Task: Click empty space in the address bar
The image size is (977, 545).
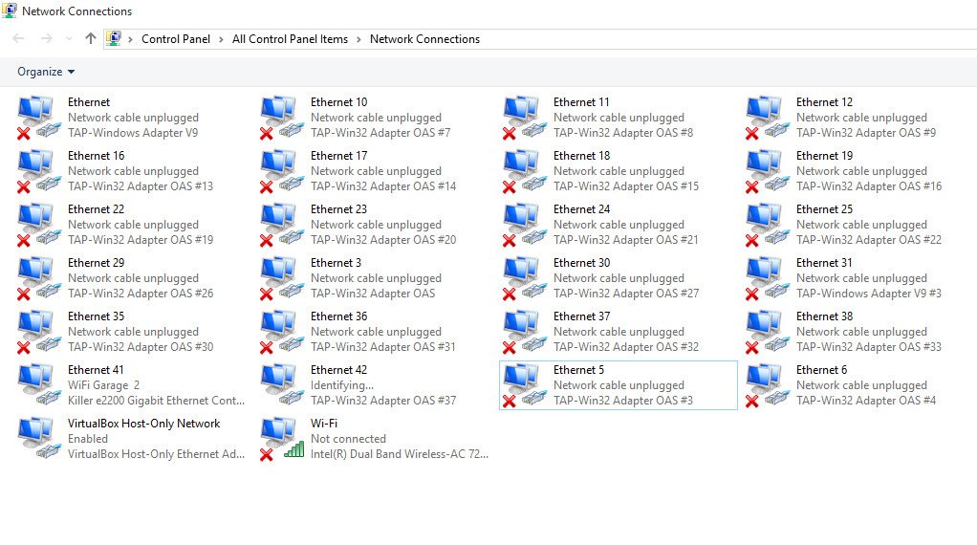Action: tap(727, 39)
